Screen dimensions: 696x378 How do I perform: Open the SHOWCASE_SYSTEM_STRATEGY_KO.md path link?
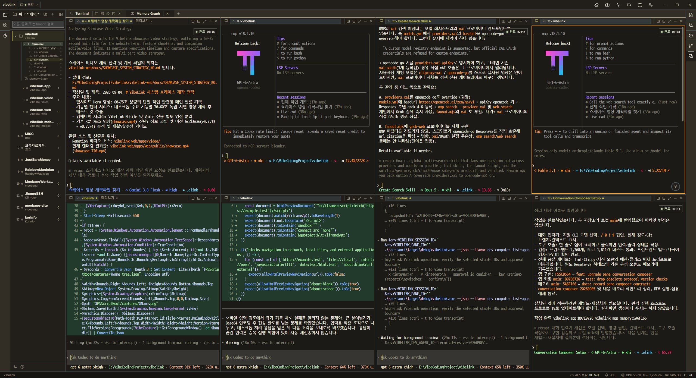114,68
